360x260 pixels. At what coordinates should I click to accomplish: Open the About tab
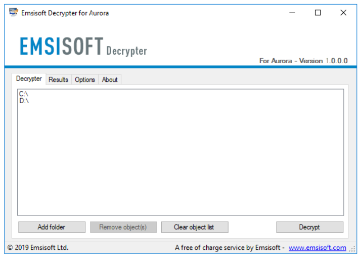tap(110, 80)
